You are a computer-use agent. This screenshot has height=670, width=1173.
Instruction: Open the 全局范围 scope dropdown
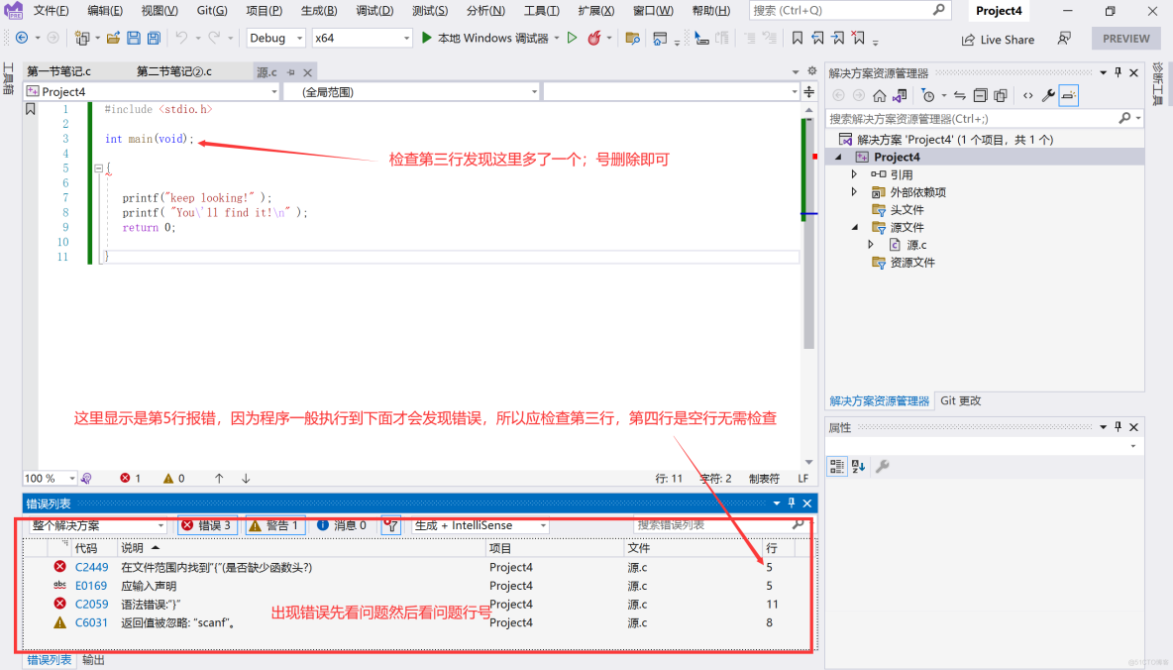(411, 91)
